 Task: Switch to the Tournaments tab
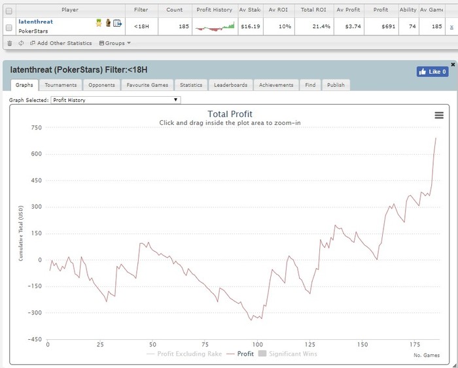coord(61,85)
